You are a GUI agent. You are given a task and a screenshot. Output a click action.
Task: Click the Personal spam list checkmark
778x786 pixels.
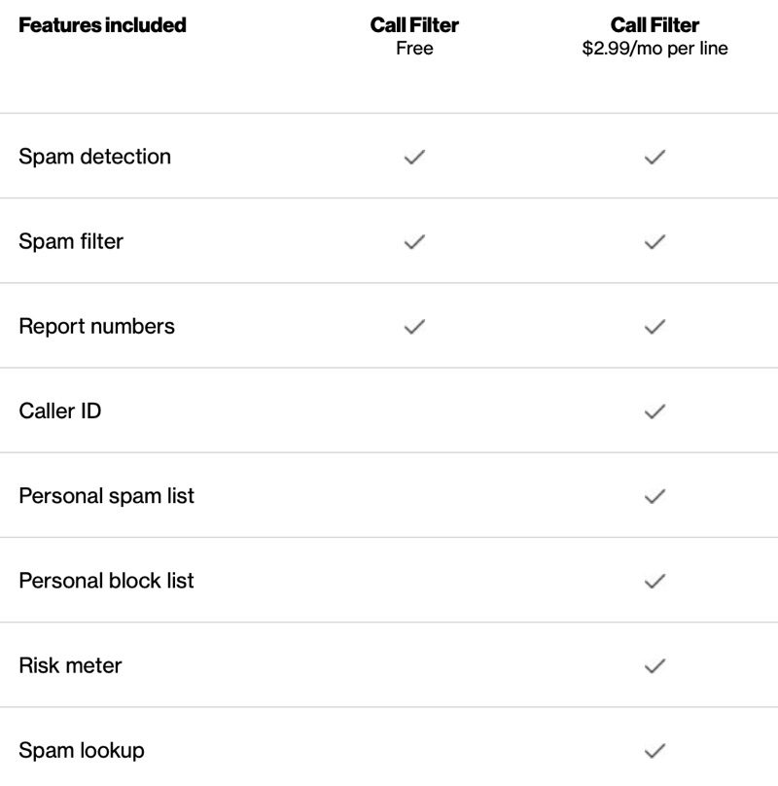[x=654, y=496]
